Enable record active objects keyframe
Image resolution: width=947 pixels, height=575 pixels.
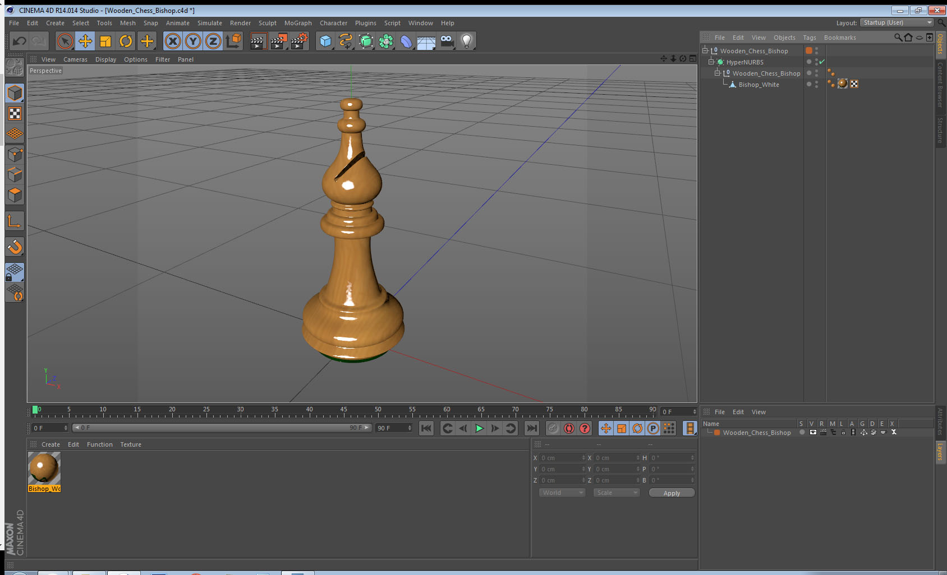click(553, 428)
